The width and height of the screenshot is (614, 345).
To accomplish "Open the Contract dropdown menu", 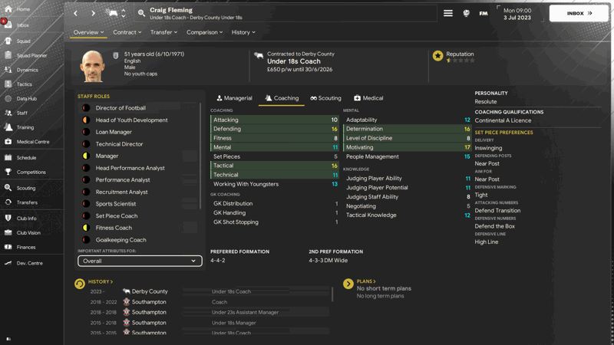I will [127, 32].
